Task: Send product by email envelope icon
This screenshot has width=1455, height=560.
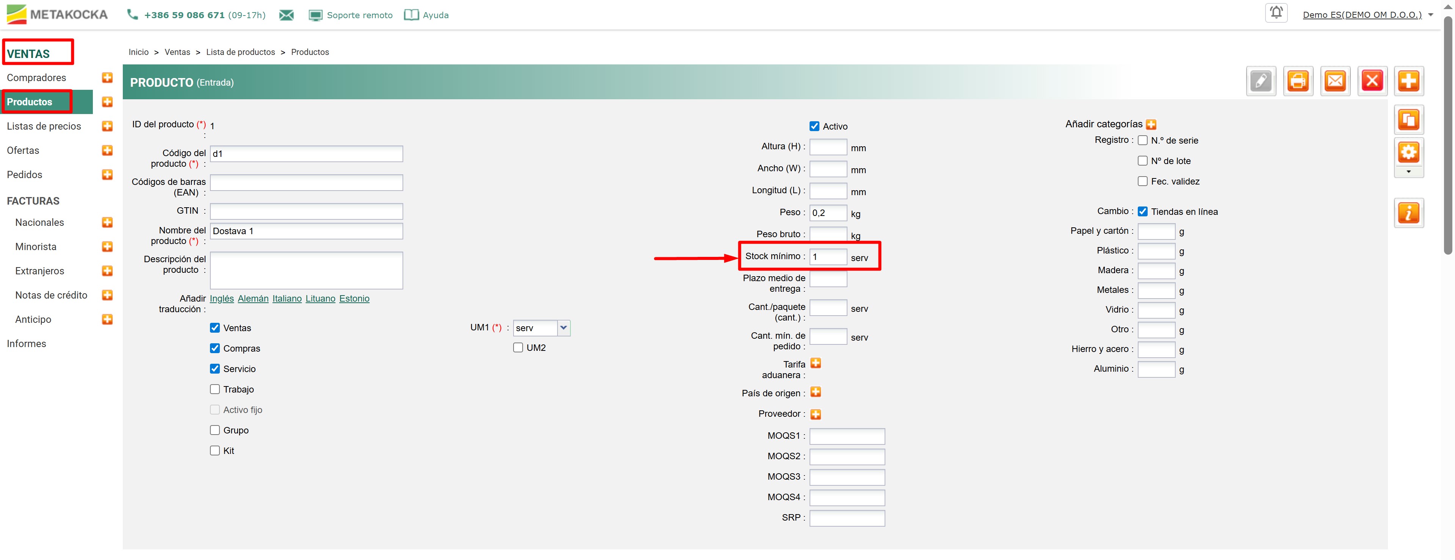Action: (x=1335, y=81)
